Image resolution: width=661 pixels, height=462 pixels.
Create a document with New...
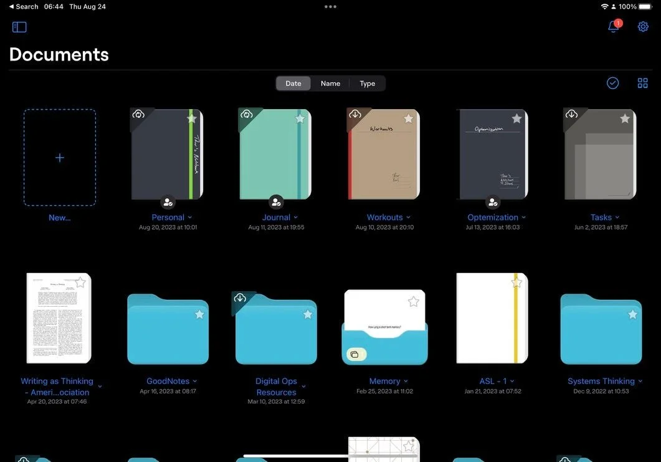coord(59,157)
